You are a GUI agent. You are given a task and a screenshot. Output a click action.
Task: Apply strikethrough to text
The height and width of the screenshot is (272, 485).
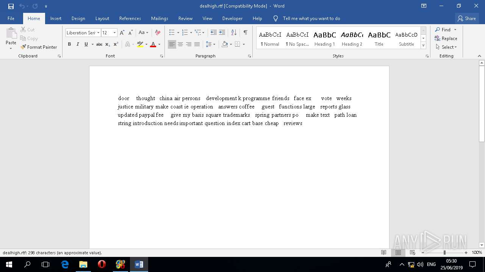tap(99, 44)
